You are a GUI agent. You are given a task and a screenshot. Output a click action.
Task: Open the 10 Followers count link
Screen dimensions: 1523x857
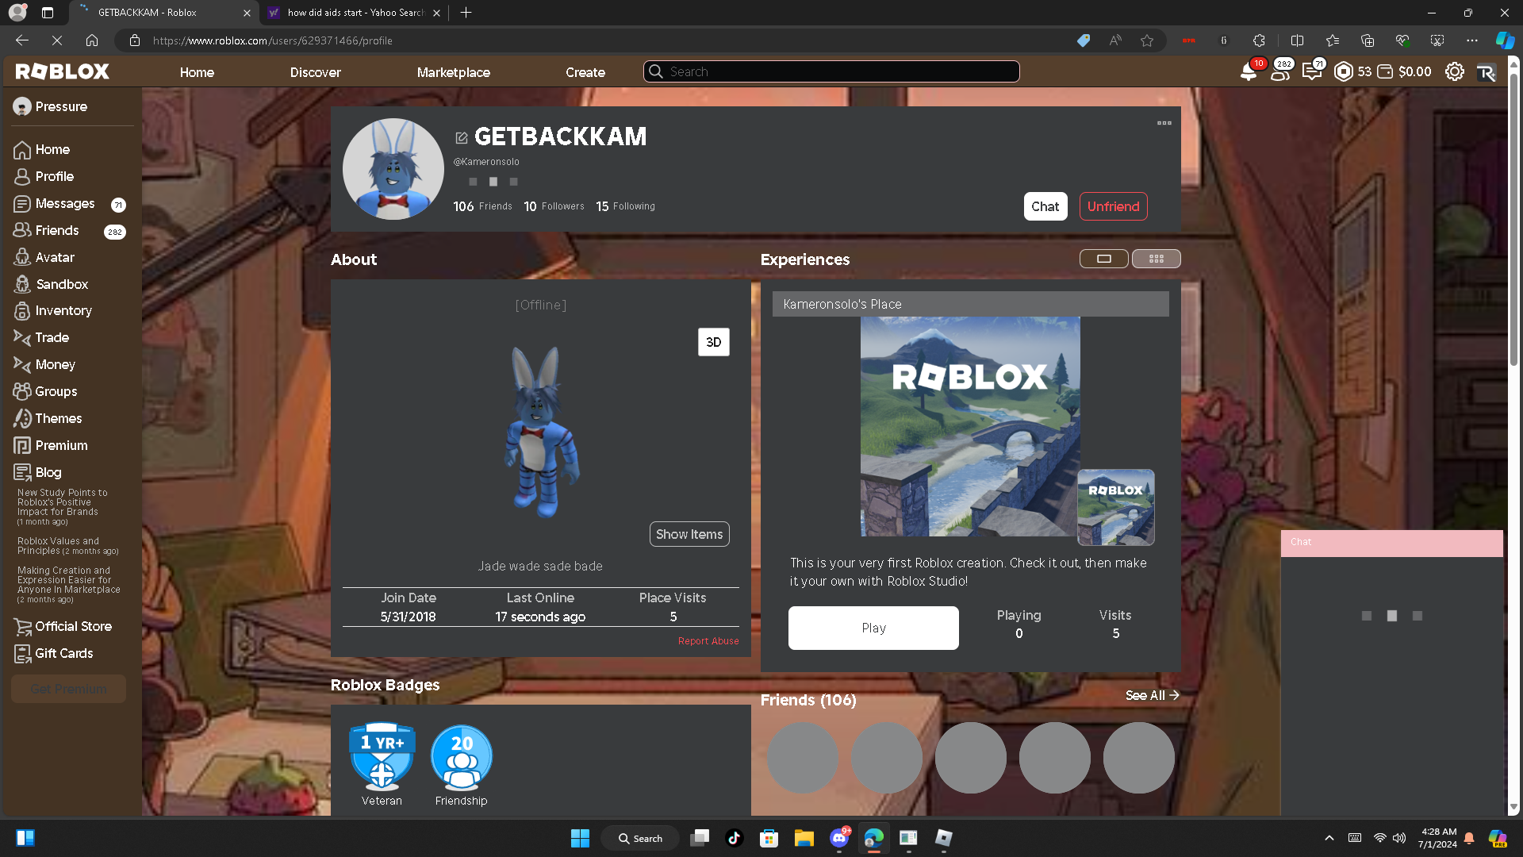(x=554, y=206)
